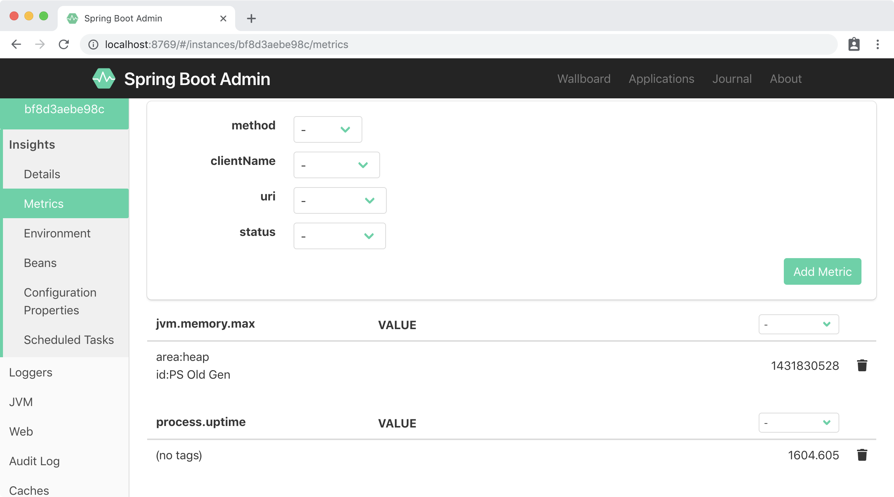This screenshot has width=894, height=497.
Task: Open the JVM section
Action: [x=64, y=402]
